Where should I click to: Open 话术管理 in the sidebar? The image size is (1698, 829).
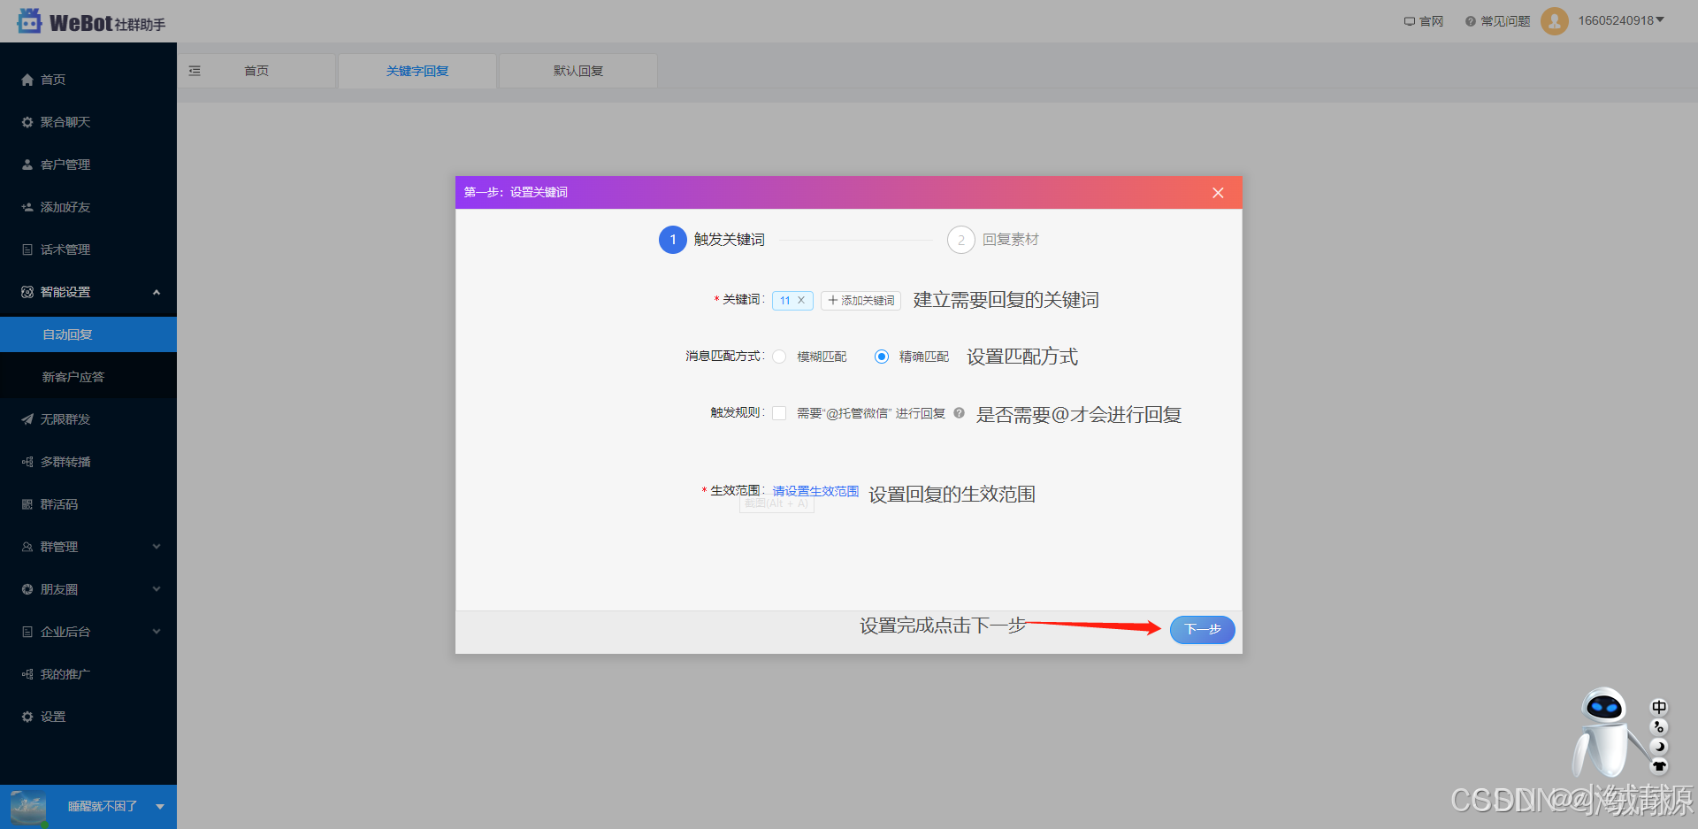65,249
